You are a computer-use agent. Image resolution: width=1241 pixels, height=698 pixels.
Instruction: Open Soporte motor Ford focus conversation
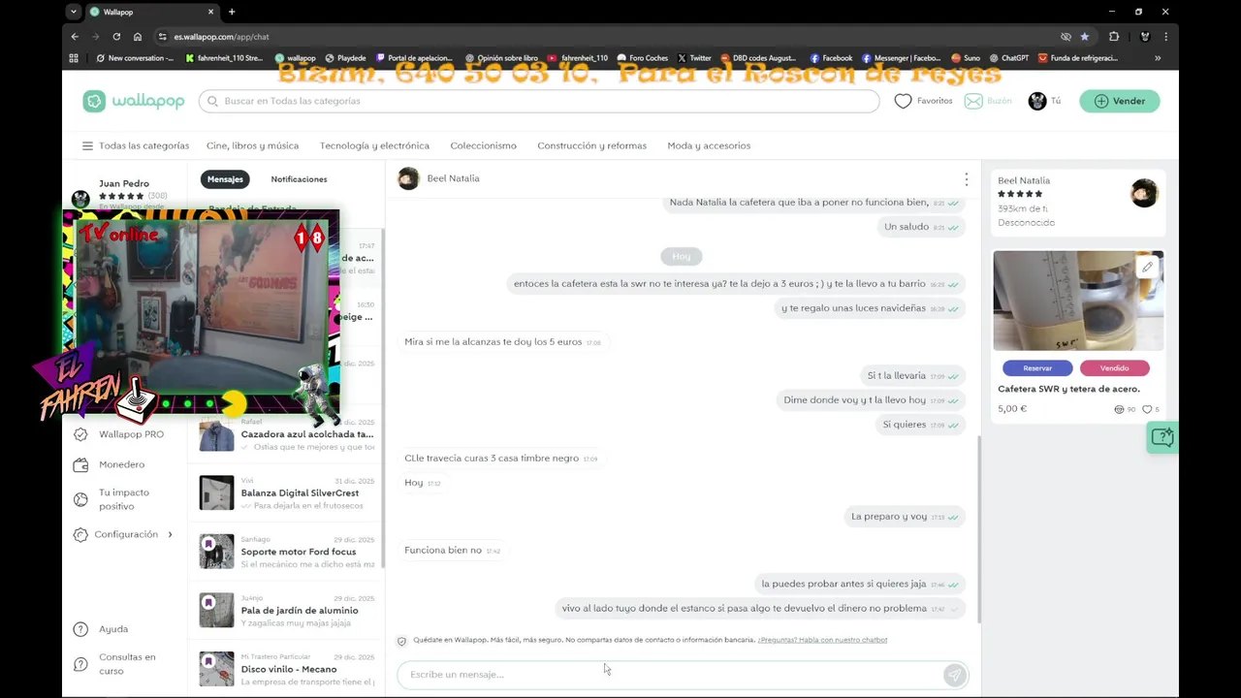[x=287, y=552]
